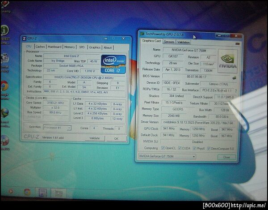This screenshot has width=268, height=210.
Task: Select the SPD tab in CPU-Z
Action: point(82,47)
